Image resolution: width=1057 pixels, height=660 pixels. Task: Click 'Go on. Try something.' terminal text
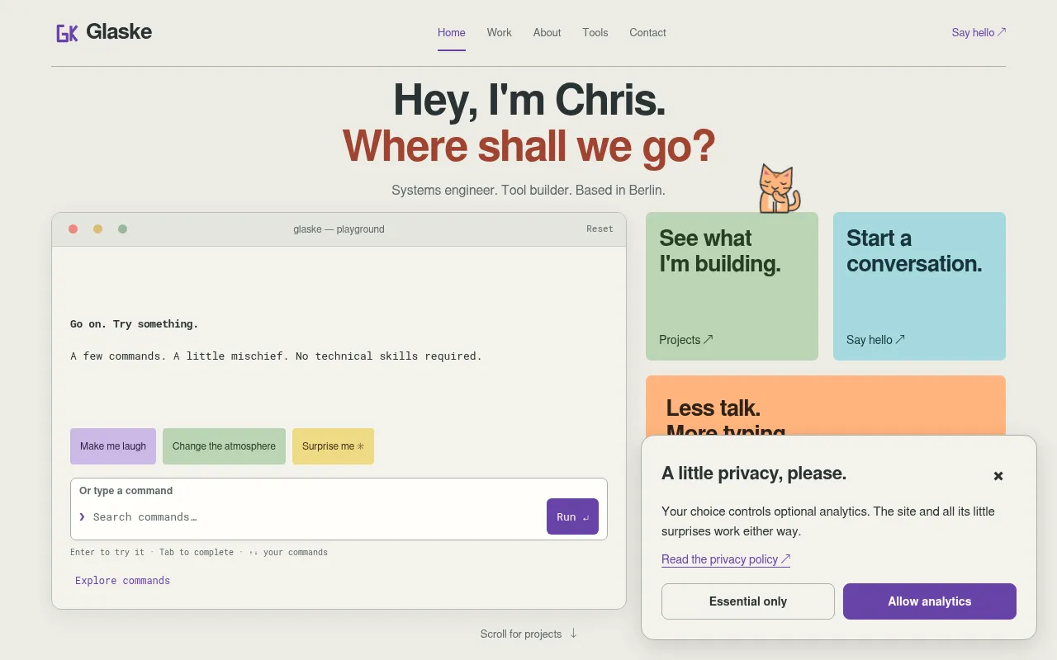point(134,324)
